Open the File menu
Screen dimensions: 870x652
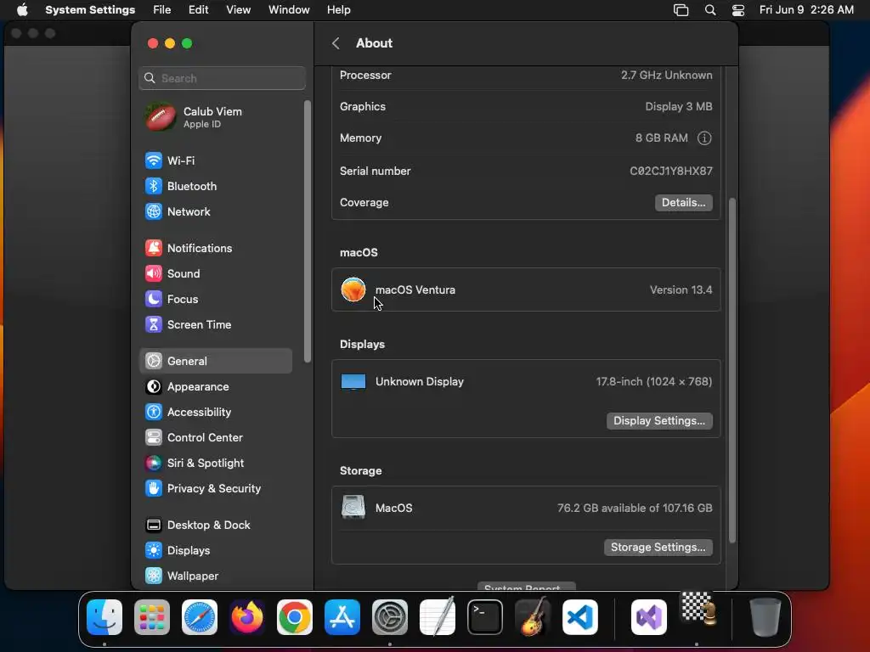162,10
